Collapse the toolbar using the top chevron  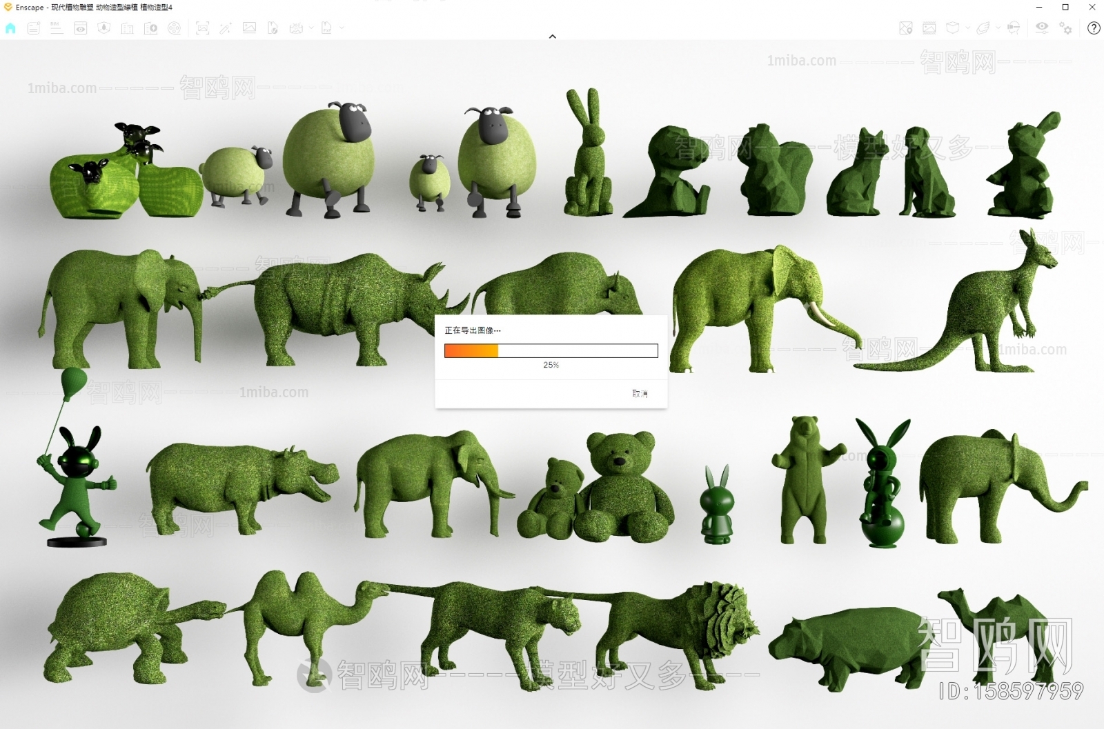[x=552, y=37]
